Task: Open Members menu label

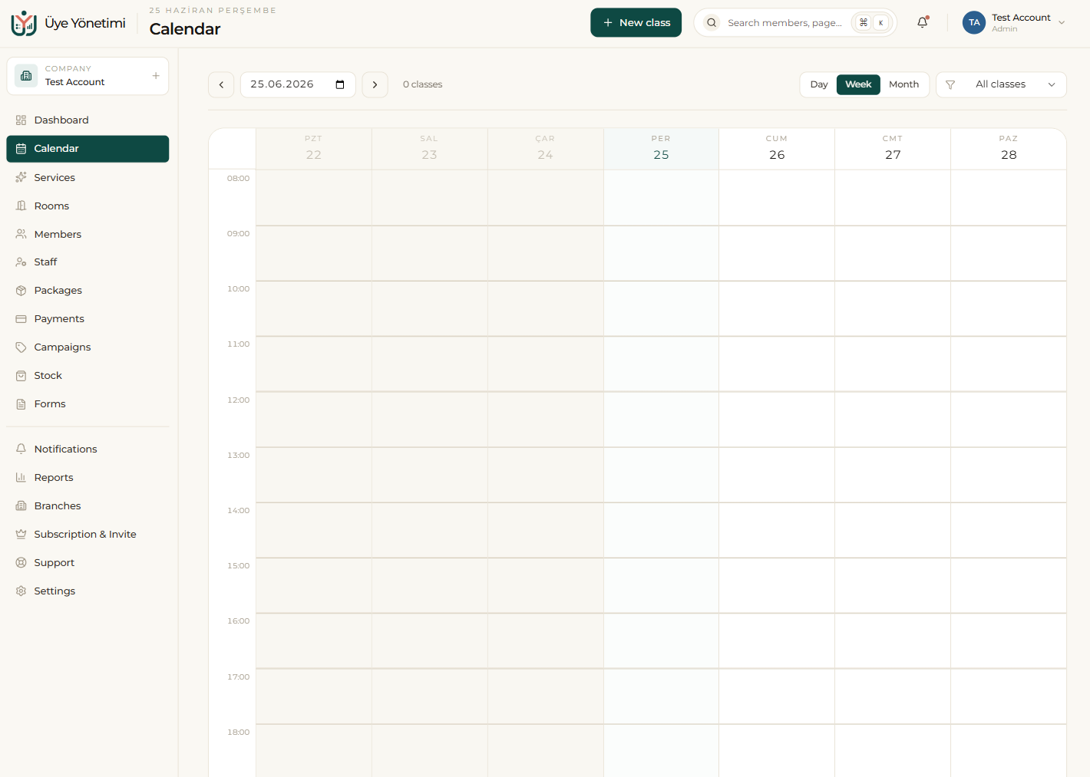Action: click(58, 234)
